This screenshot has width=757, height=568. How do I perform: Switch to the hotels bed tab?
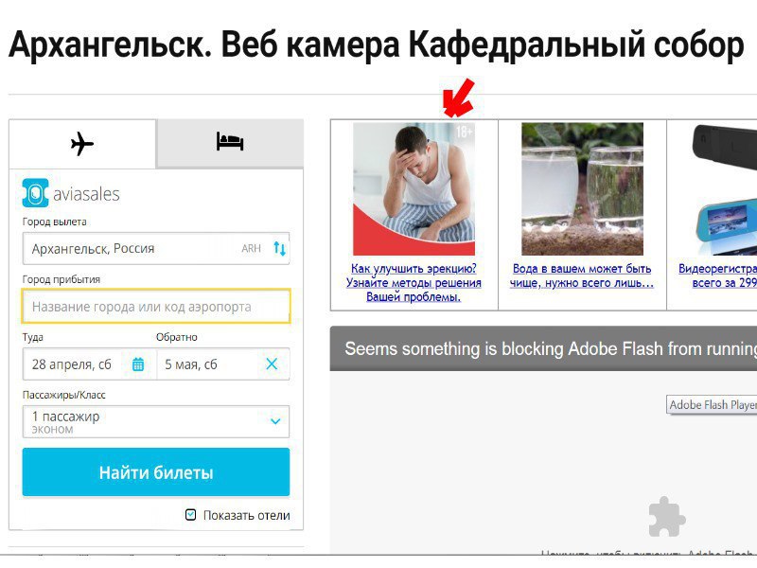click(230, 142)
